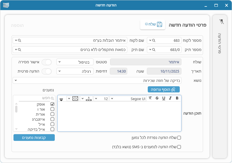The image size is (232, 163).
Task: Clear text formatting in the editor
Action: 150,98
